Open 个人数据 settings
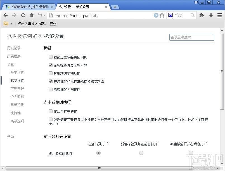Viewport: 225px width, 171px height. (17, 97)
